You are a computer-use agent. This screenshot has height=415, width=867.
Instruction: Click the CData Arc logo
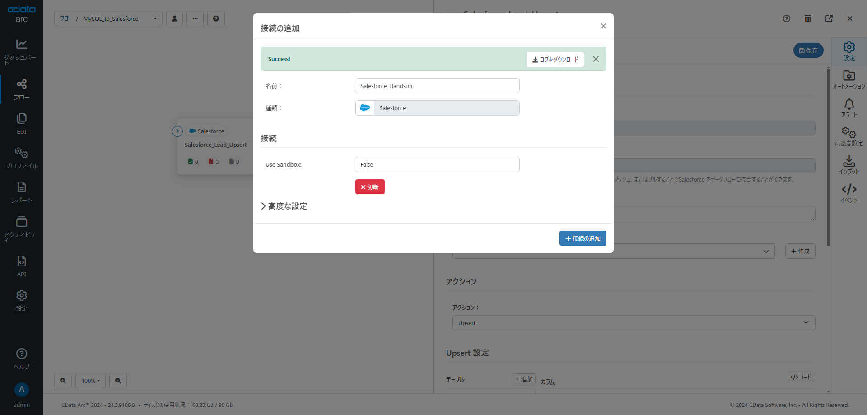click(21, 14)
